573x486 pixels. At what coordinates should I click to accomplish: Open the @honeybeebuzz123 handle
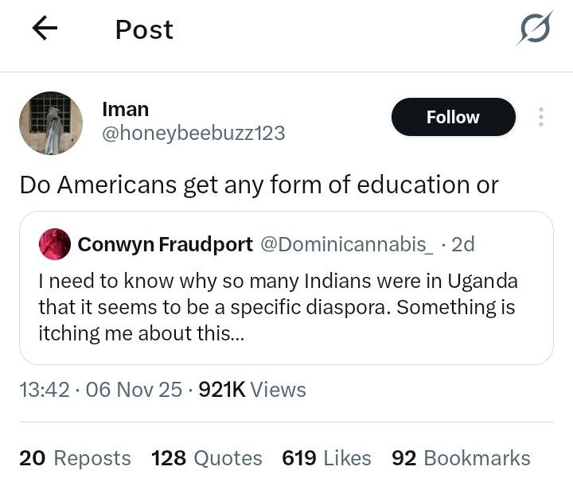point(193,133)
